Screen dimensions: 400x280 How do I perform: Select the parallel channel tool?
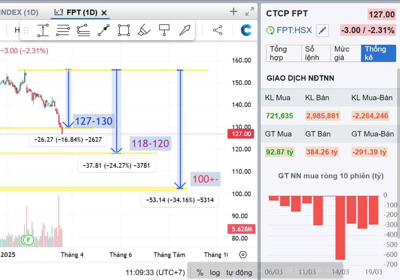83,30
